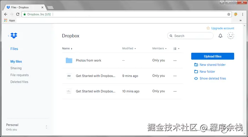The width and height of the screenshot is (248, 137).
Task: Open Deleted files in the sidebar
Action: click(x=19, y=82)
